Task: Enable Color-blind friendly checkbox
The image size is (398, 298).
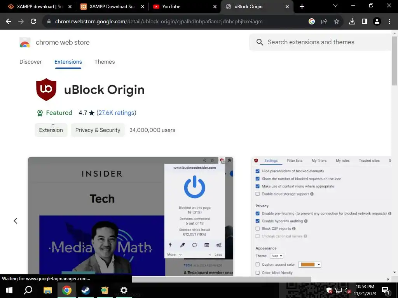Action: coord(257,273)
